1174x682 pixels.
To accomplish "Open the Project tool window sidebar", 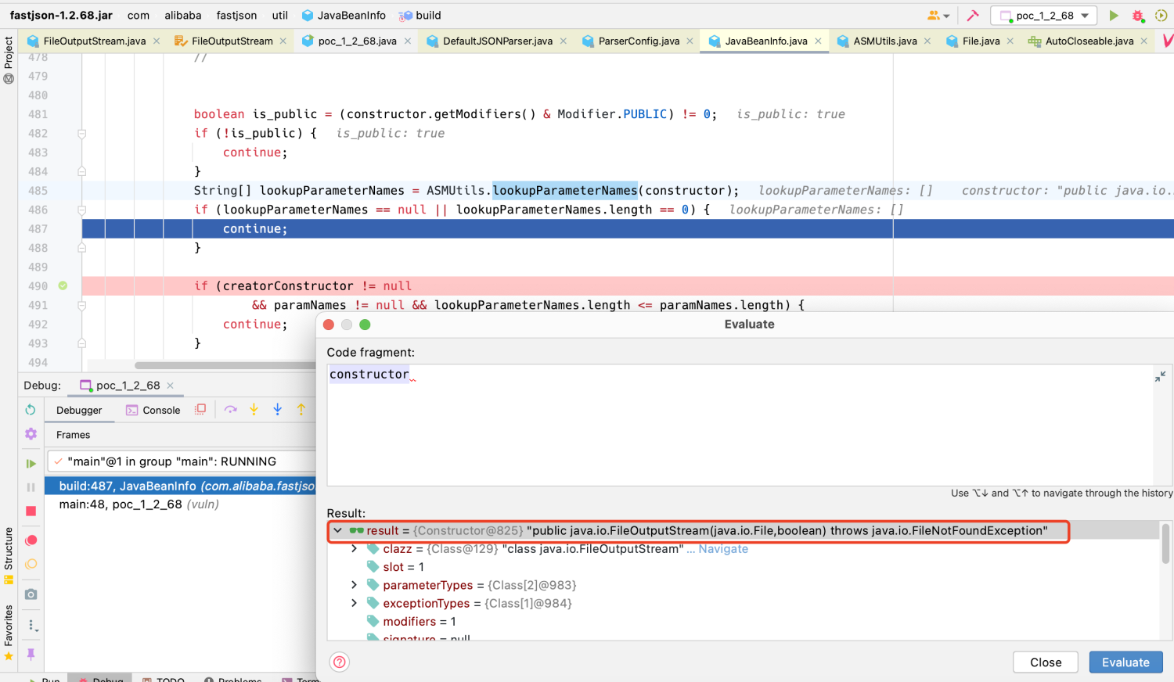I will pyautogui.click(x=9, y=60).
